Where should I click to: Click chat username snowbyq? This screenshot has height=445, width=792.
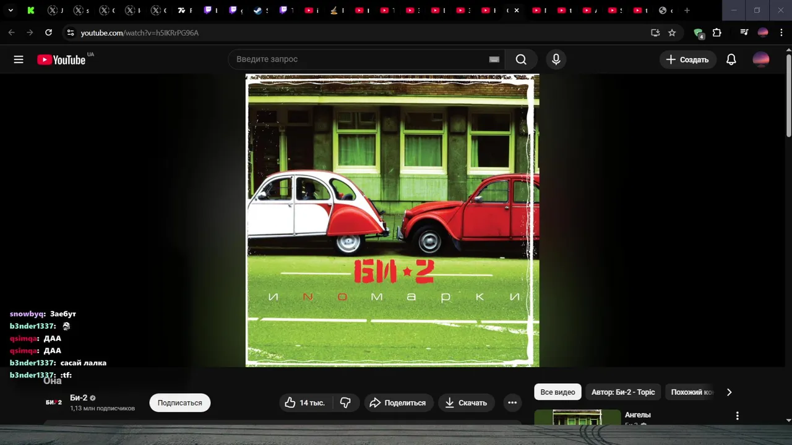click(27, 313)
